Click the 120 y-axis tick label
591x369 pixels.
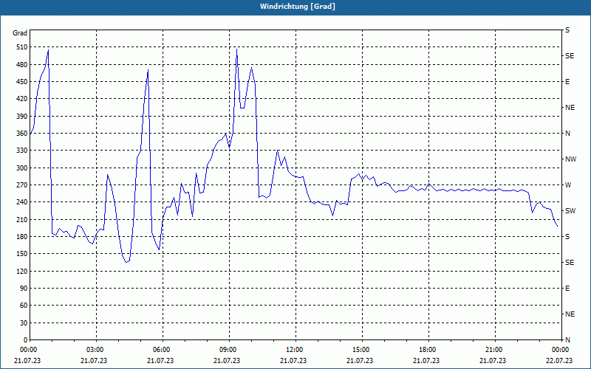pyautogui.click(x=23, y=271)
